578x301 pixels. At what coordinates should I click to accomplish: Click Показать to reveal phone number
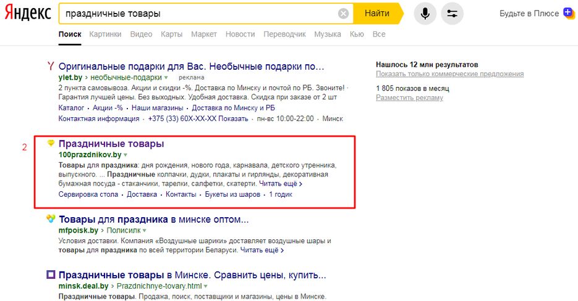tap(233, 118)
